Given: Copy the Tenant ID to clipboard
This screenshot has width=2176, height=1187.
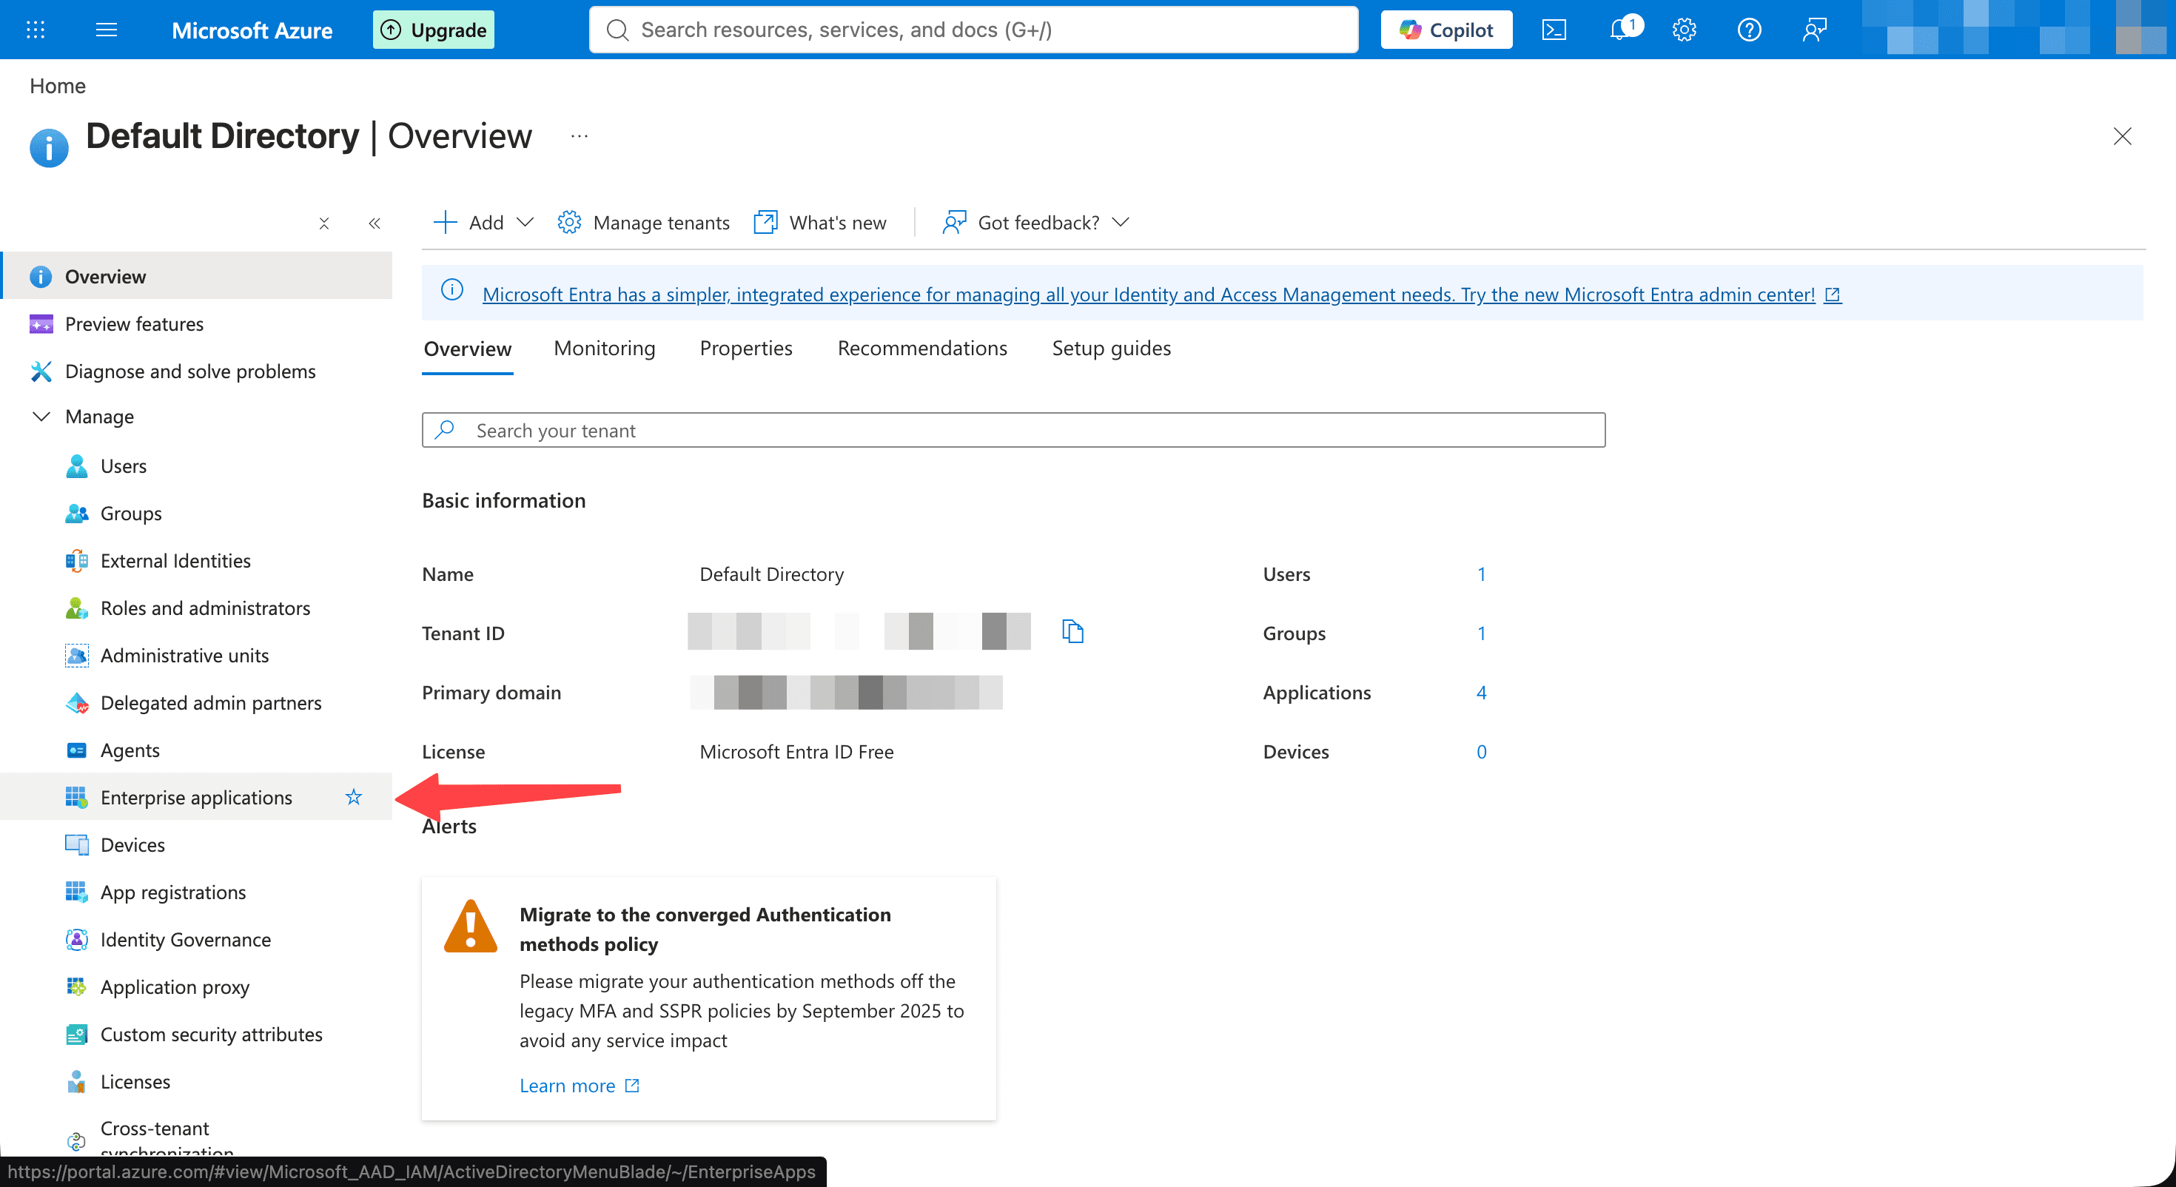Looking at the screenshot, I should [1072, 631].
